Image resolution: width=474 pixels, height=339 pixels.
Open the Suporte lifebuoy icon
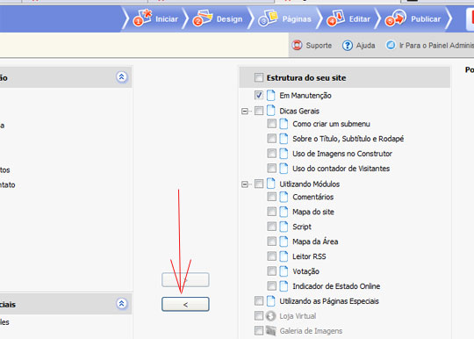point(297,46)
